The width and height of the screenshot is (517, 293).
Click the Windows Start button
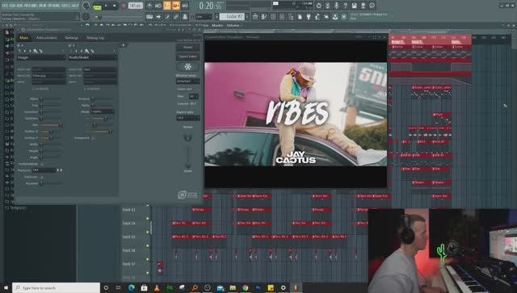6,287
